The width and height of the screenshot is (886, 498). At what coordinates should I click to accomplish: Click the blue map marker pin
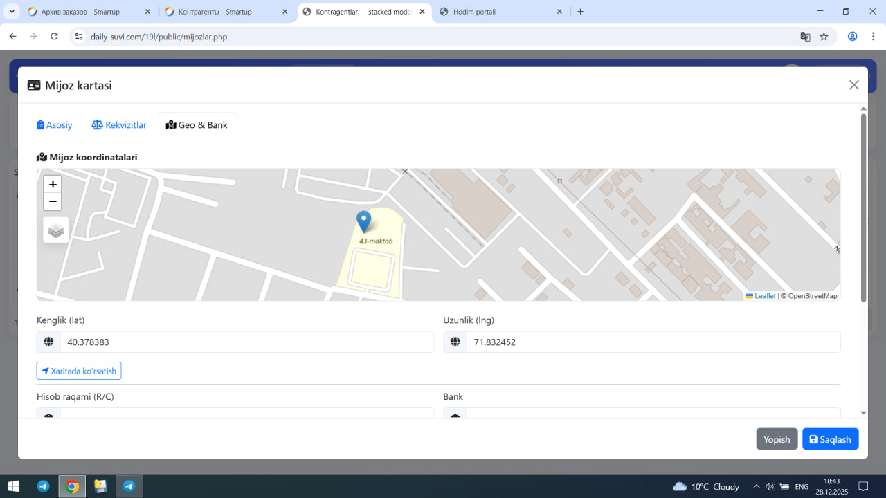tap(363, 222)
